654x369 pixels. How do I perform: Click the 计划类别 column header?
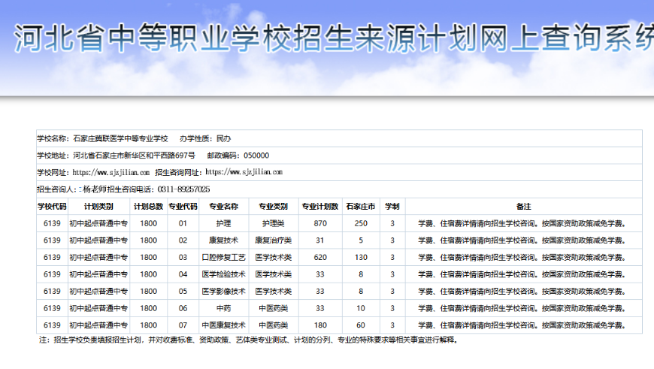coord(98,207)
